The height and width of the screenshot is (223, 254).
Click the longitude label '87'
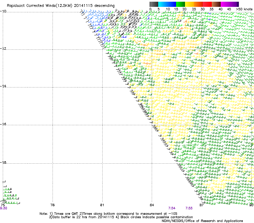201,205
